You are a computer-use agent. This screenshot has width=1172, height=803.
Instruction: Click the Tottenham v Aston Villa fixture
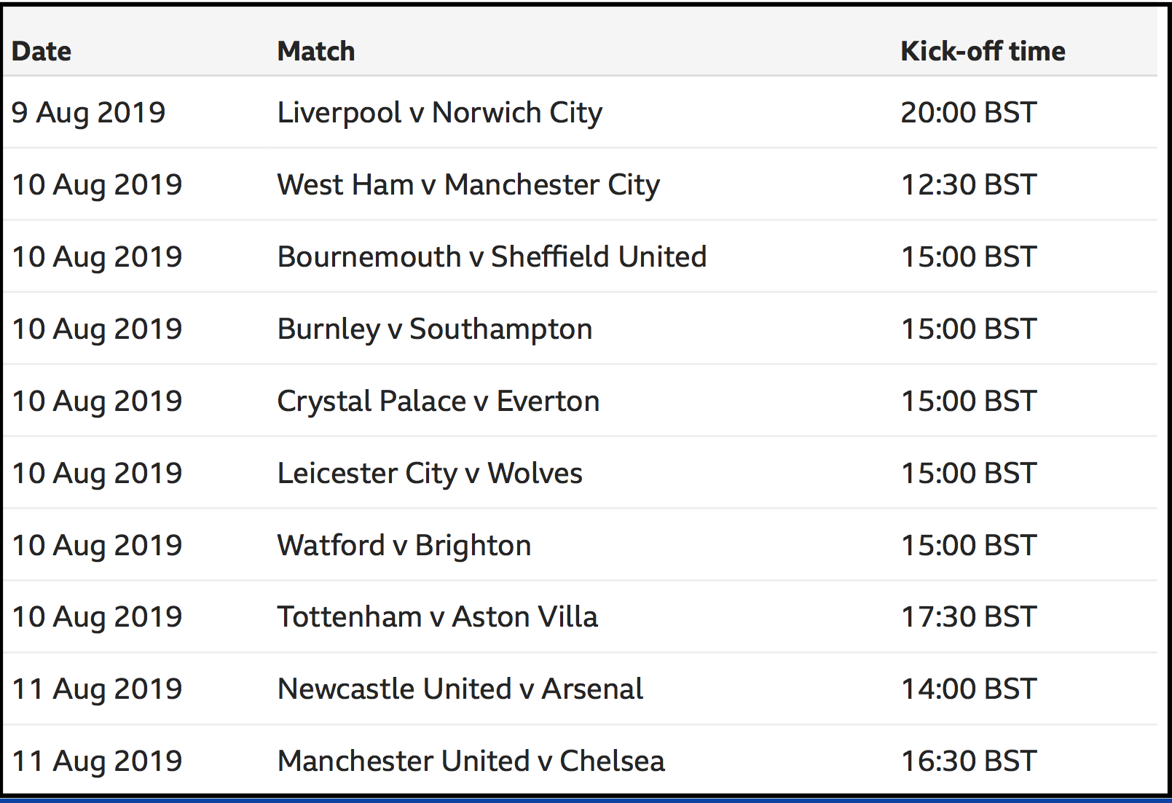(x=438, y=617)
